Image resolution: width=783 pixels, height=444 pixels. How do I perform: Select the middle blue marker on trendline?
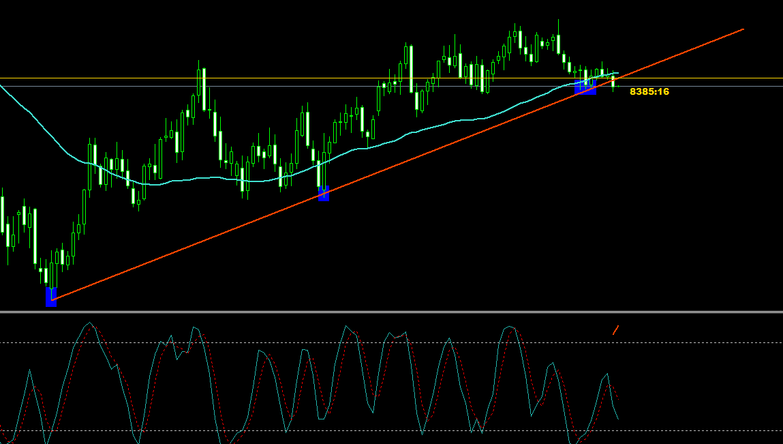point(324,194)
